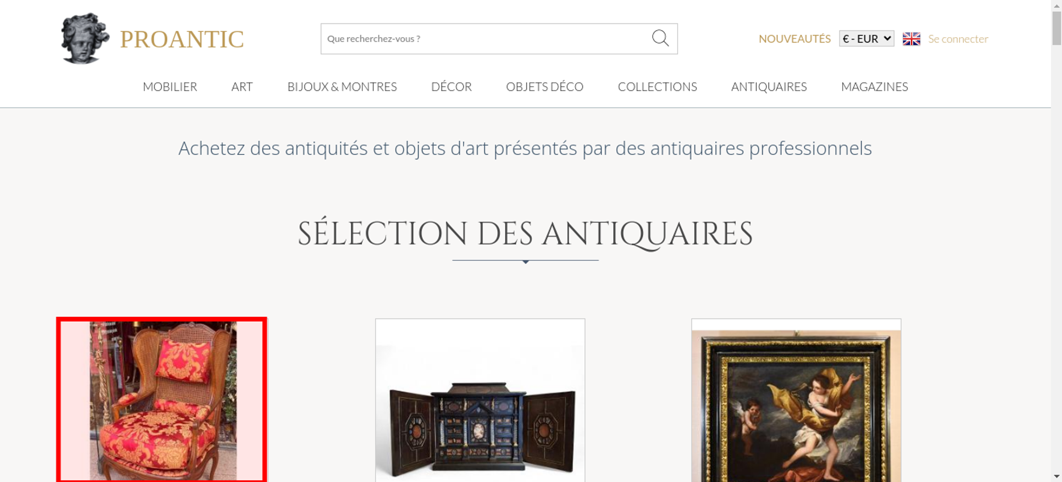The width and height of the screenshot is (1062, 482).
Task: Click the magnifying glass search icon
Action: 660,38
